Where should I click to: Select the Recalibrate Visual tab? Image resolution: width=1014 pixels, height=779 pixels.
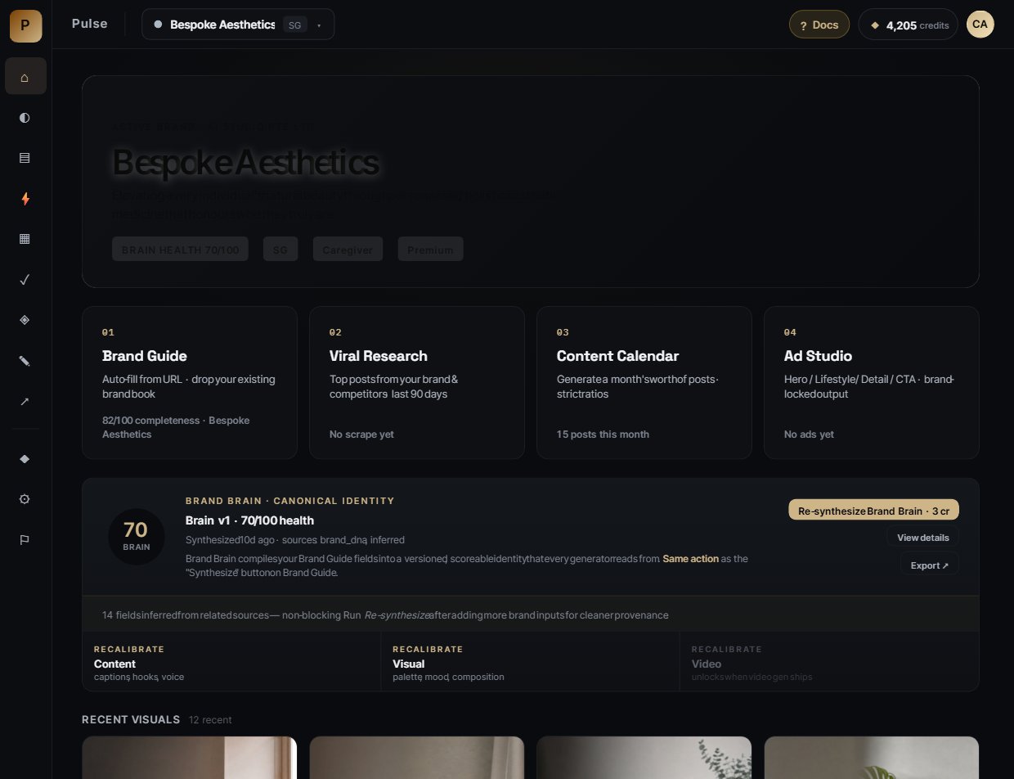[x=530, y=662]
